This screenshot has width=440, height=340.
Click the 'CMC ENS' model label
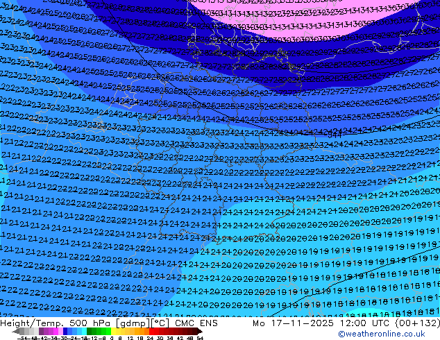[196, 323]
